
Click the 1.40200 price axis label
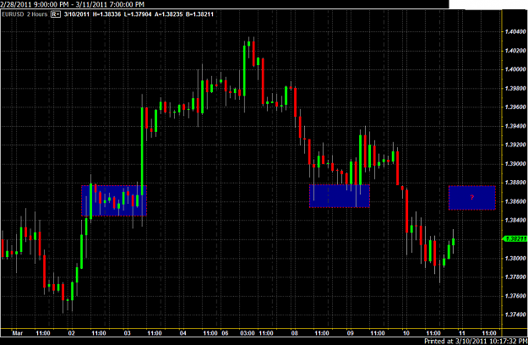pyautogui.click(x=515, y=51)
